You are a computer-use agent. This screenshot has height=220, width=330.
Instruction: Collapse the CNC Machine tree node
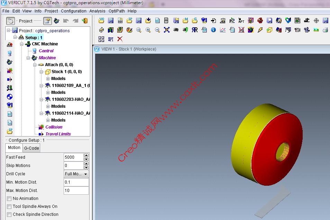[22, 44]
